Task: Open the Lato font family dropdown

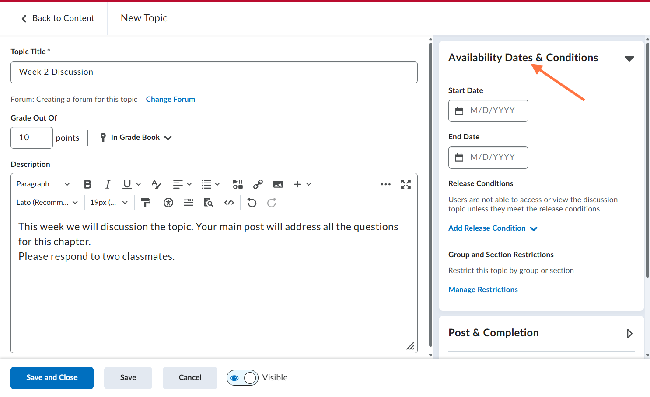Action: (47, 203)
